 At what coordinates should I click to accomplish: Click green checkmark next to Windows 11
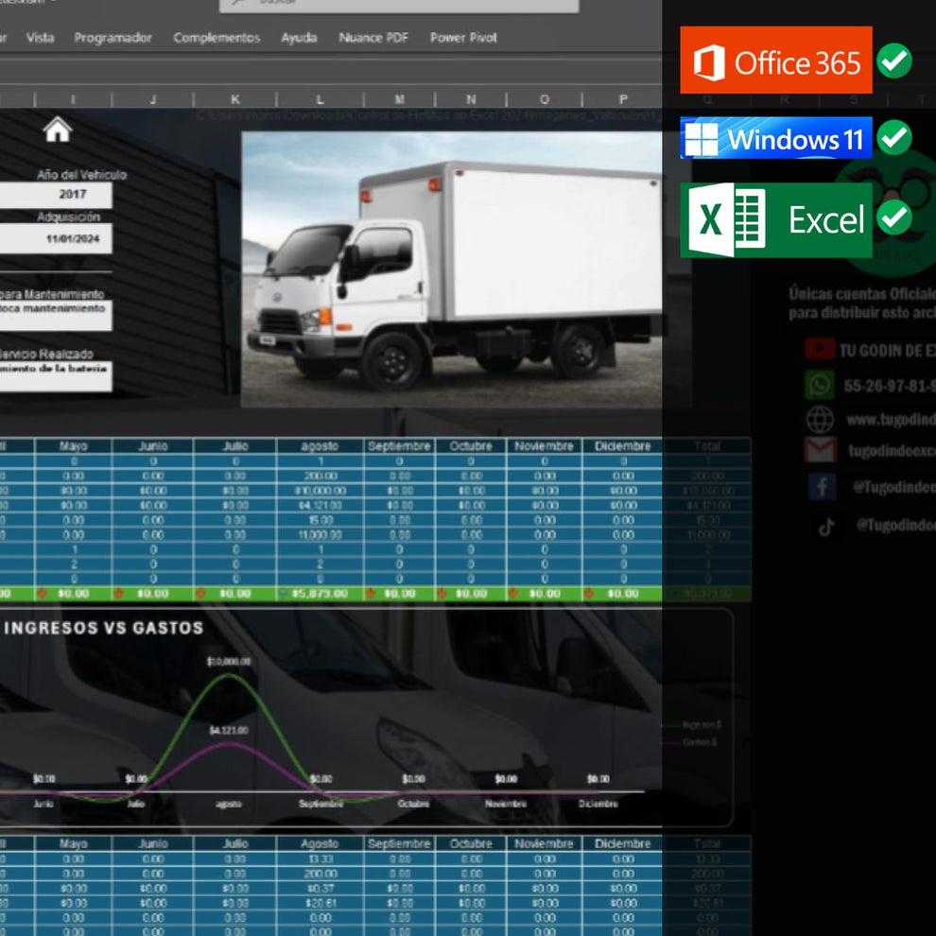click(893, 139)
